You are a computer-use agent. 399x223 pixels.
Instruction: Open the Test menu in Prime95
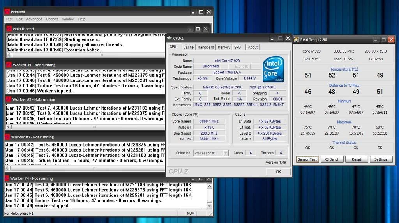point(9,19)
